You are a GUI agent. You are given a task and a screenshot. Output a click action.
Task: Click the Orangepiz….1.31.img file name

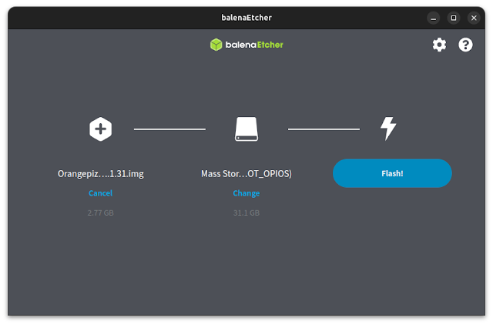click(x=101, y=174)
